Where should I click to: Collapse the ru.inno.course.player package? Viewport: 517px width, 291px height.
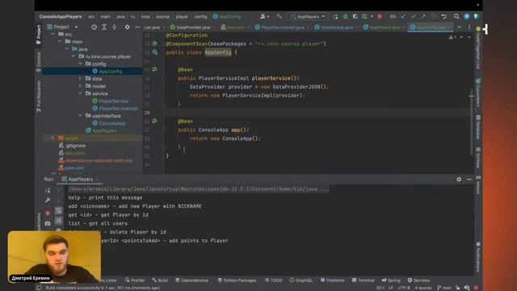[74, 57]
